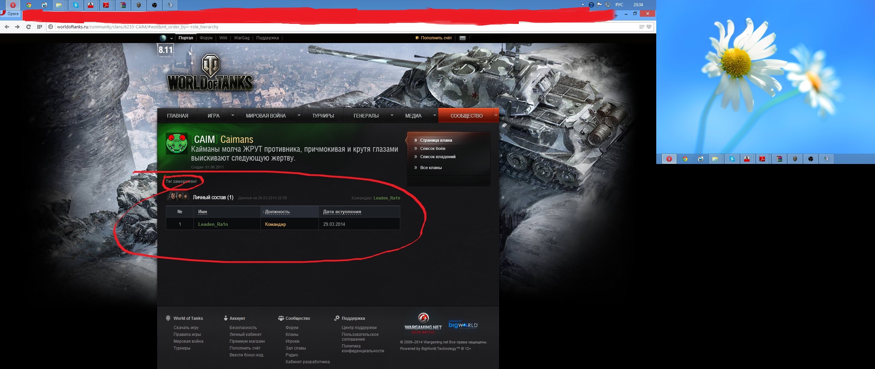The image size is (875, 369).
Task: Click the grid icon beside the heart
Action: [x=642, y=27]
